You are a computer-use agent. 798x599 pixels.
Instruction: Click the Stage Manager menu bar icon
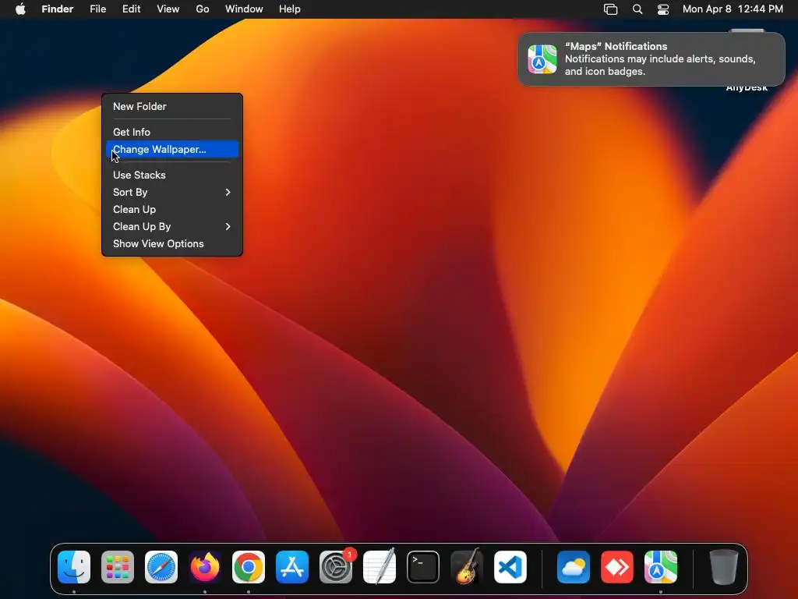pos(610,9)
